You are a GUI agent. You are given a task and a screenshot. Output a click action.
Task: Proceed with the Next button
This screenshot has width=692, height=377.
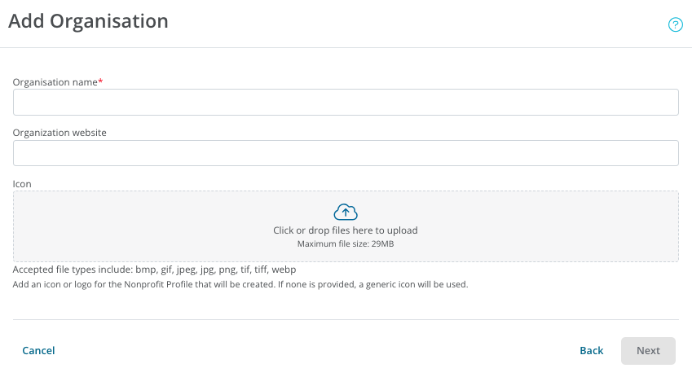click(x=648, y=351)
